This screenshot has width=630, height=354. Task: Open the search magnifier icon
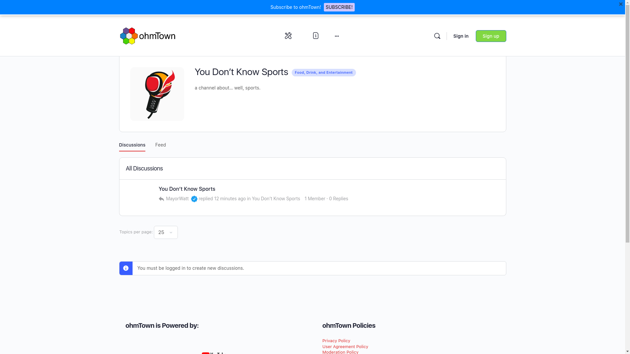coord(437,36)
